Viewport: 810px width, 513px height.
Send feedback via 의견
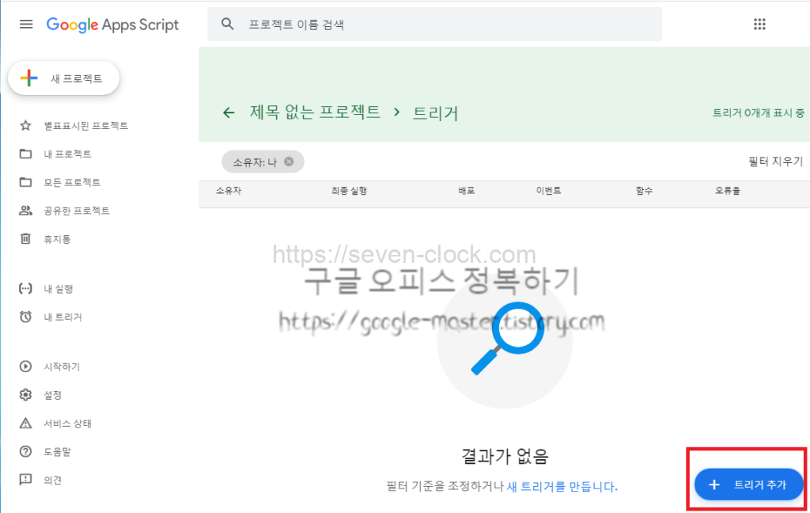[x=52, y=480]
